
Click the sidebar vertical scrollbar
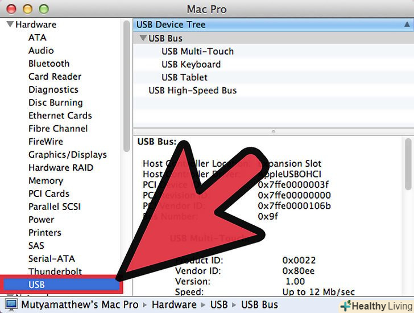point(126,86)
